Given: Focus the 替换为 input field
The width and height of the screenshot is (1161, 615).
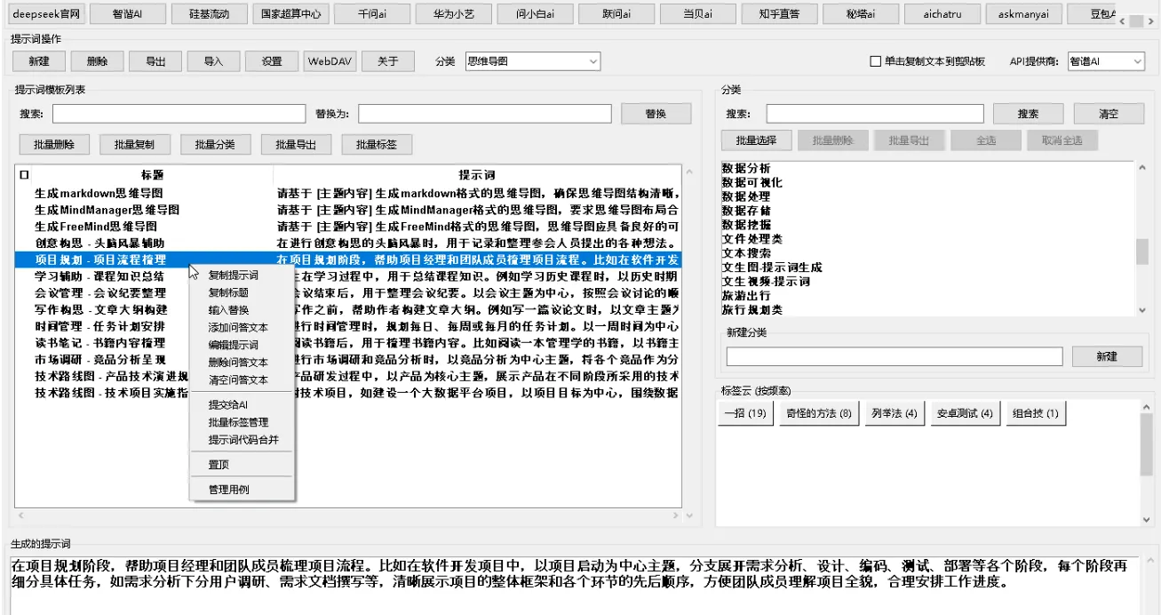Looking at the screenshot, I should point(485,114).
